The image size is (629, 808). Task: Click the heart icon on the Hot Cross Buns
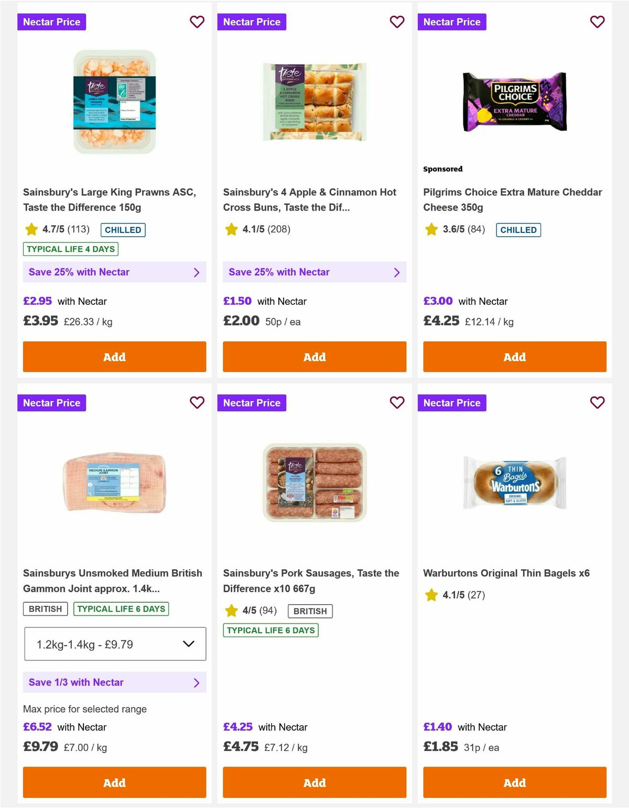click(x=397, y=22)
